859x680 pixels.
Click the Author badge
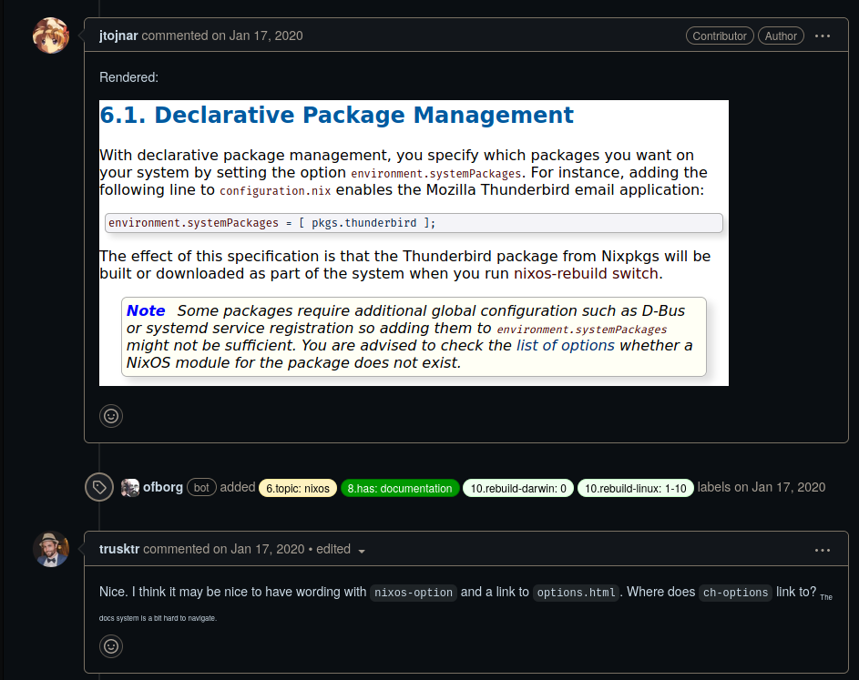click(781, 36)
